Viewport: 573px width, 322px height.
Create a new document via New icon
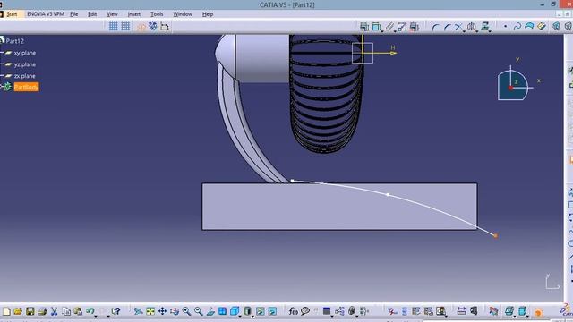tap(6, 311)
